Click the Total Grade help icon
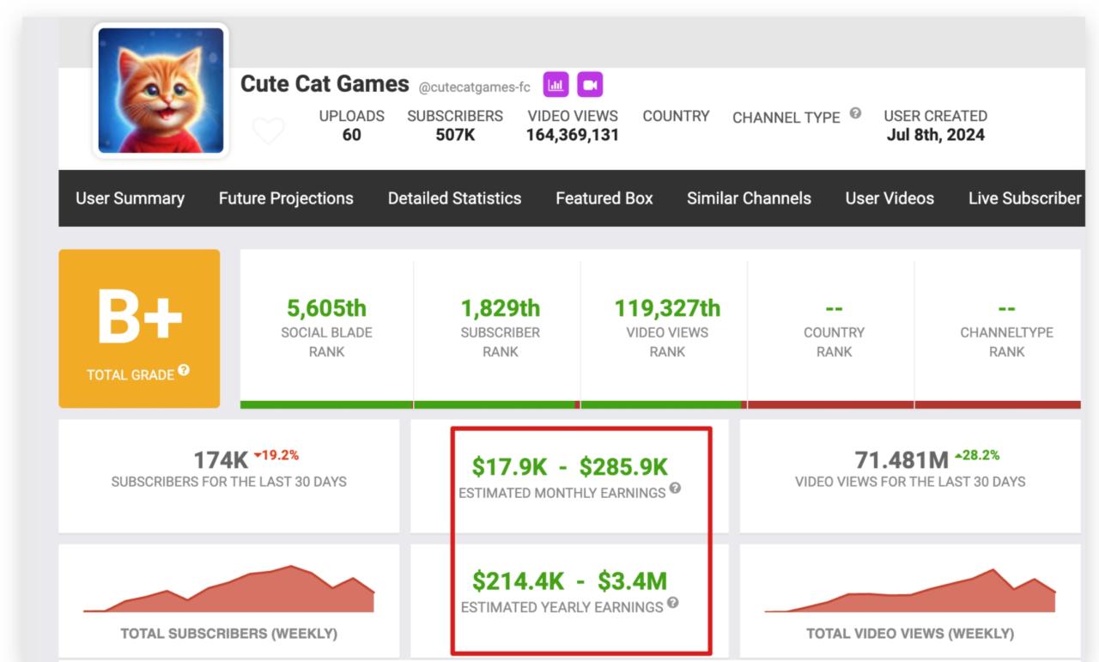The height and width of the screenshot is (662, 1099). pyautogui.click(x=185, y=371)
